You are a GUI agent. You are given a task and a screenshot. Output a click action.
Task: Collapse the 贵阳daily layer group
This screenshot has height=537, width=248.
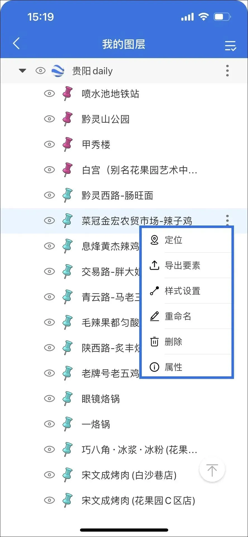click(x=22, y=71)
